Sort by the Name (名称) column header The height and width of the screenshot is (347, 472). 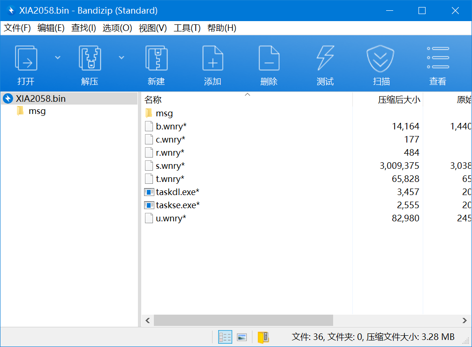pyautogui.click(x=153, y=99)
